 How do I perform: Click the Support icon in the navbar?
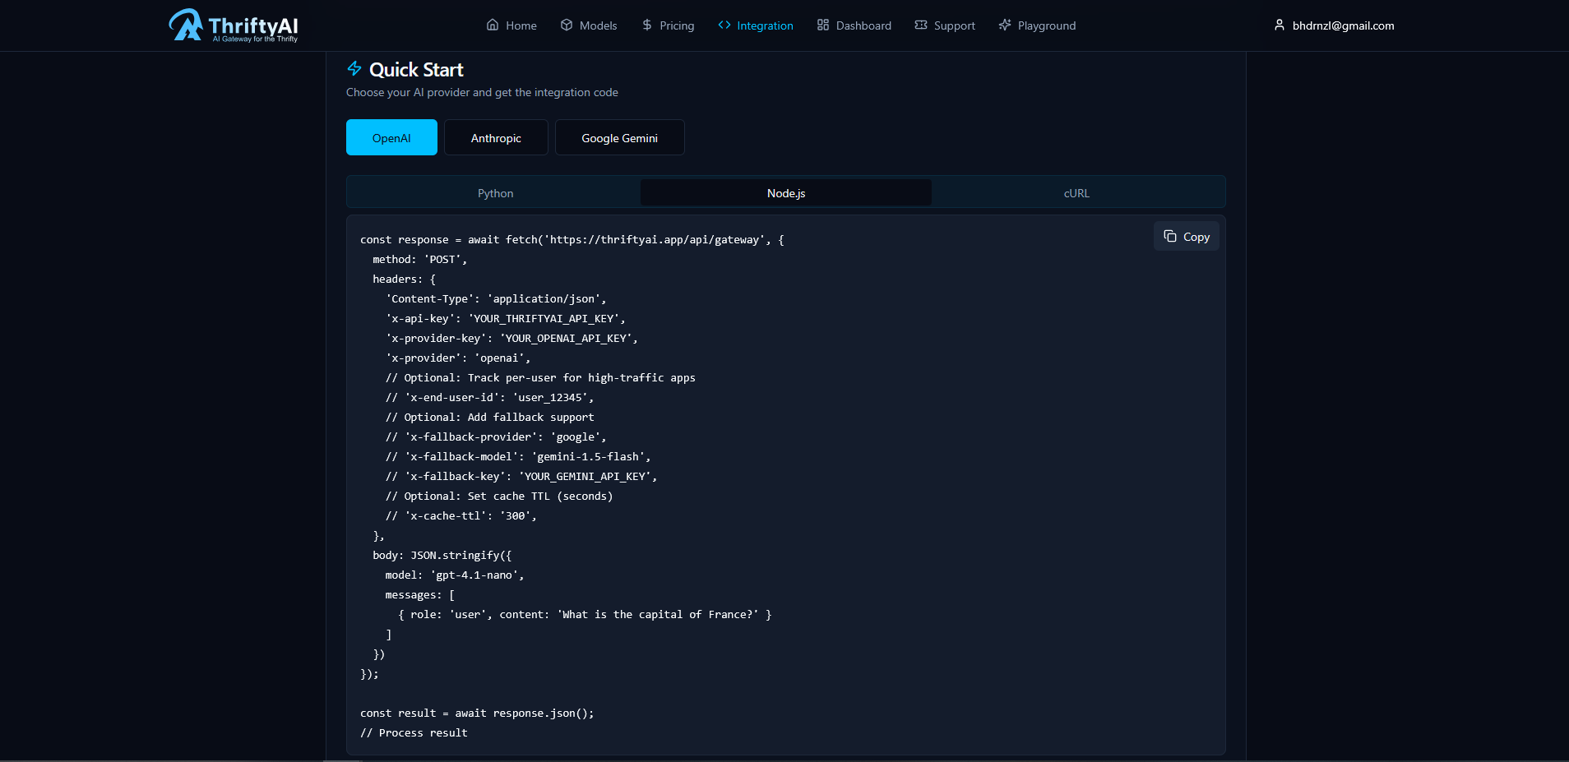[922, 25]
